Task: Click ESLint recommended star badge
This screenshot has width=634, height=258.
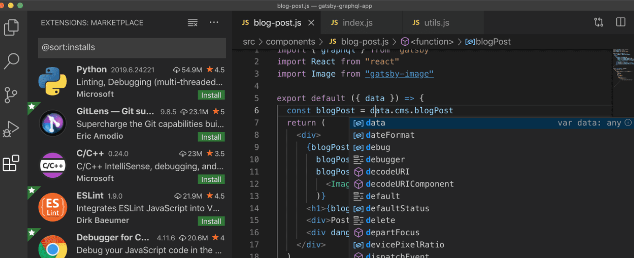Action: [32, 191]
